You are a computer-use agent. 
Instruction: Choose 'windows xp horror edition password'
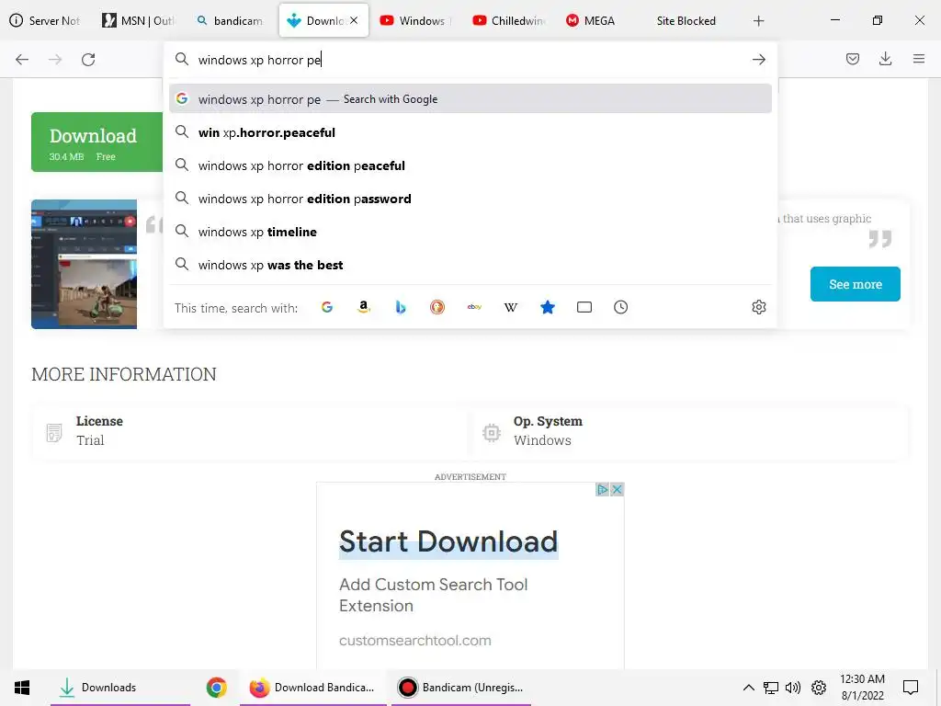point(470,199)
